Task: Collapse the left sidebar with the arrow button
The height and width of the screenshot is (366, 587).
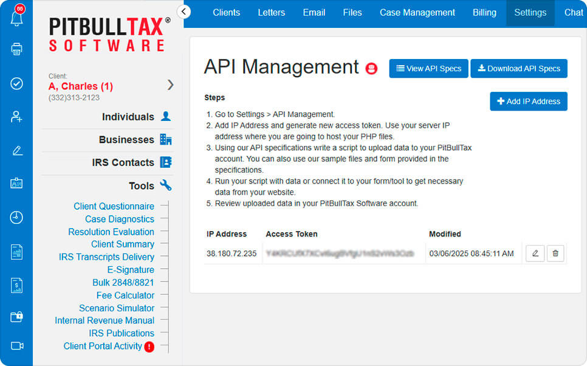Action: (184, 12)
